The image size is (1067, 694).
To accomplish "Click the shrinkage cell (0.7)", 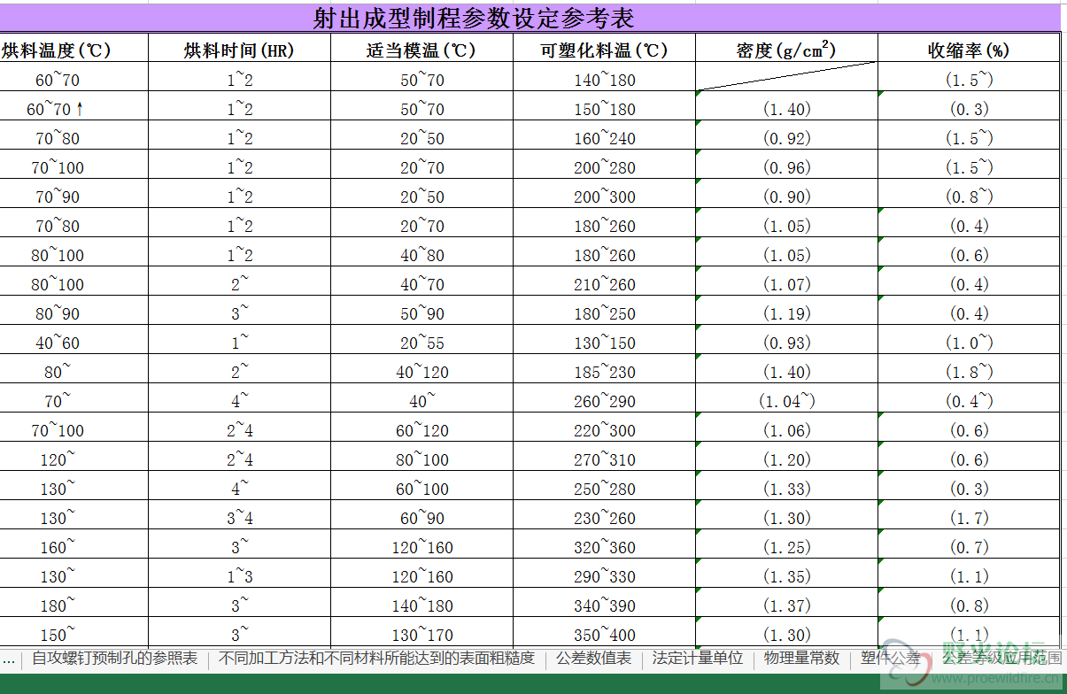I will click(969, 544).
